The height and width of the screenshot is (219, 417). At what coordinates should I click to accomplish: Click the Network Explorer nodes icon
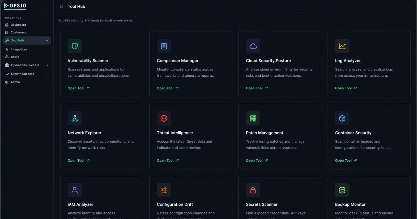click(x=75, y=118)
